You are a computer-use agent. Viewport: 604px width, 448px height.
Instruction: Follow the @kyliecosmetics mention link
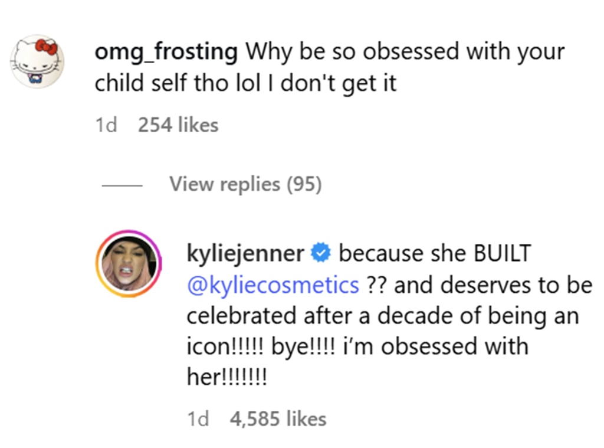[x=273, y=285]
